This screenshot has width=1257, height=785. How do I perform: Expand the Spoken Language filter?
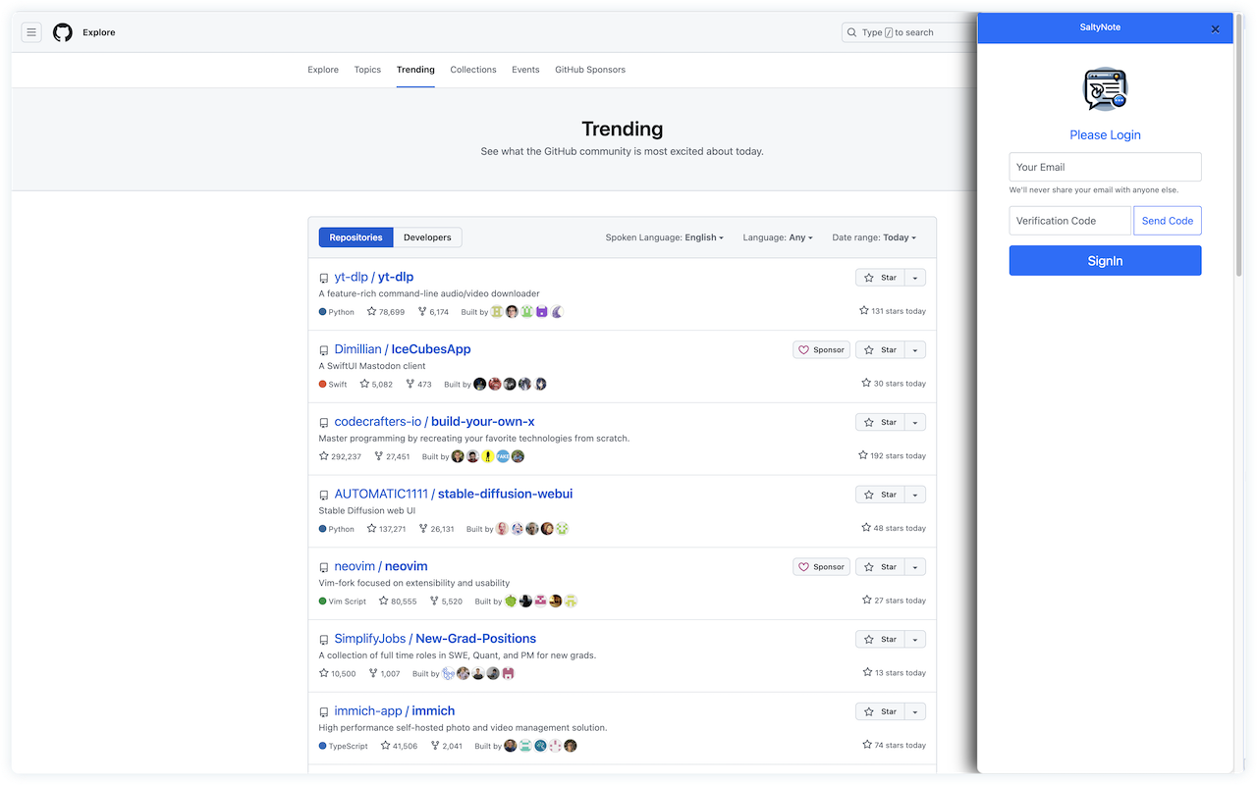click(664, 237)
